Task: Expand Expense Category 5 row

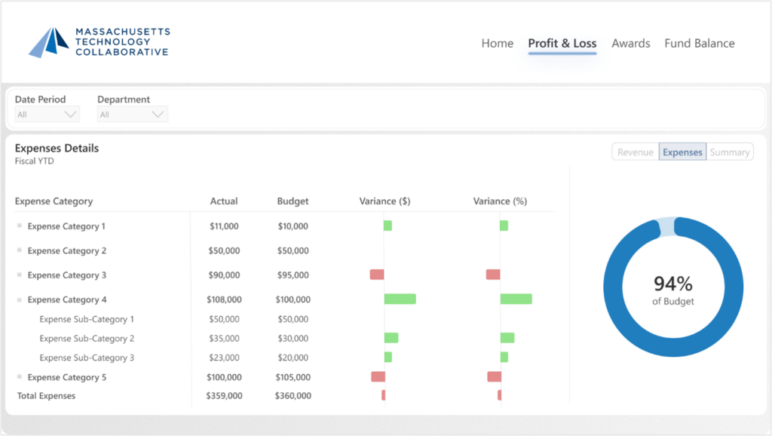Action: pos(19,377)
